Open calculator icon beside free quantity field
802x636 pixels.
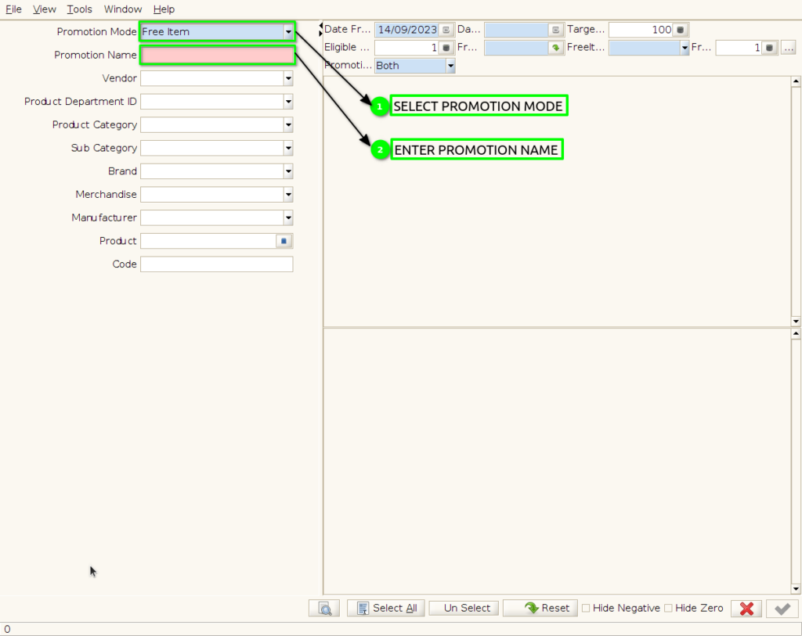769,48
